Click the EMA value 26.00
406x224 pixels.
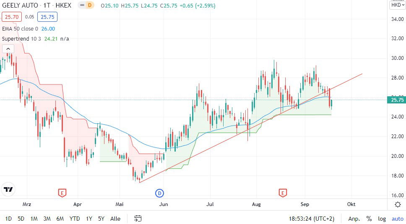(48, 28)
